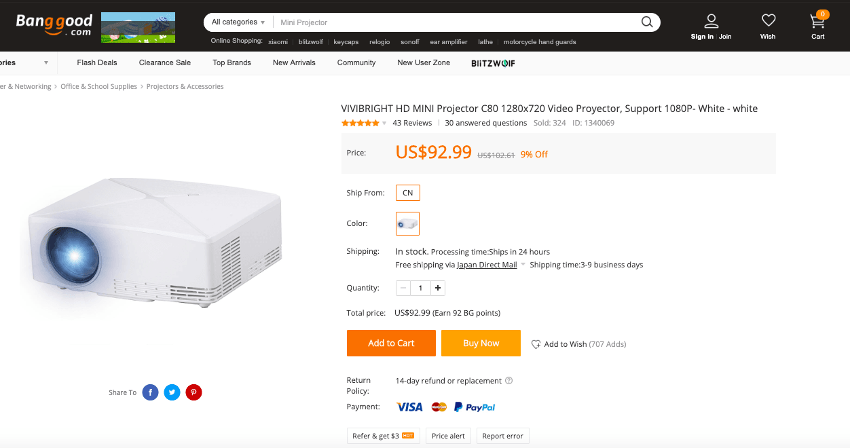The width and height of the screenshot is (850, 448).
Task: Go to the New Arrivals menu item
Action: (x=294, y=62)
